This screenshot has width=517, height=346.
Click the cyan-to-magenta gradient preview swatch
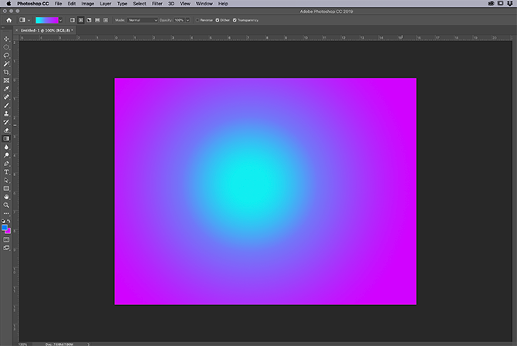46,19
